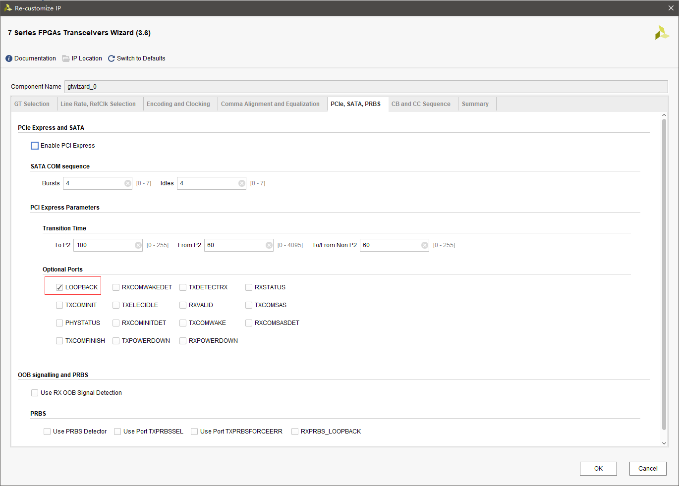The image size is (679, 486).
Task: Click the Switch to Defaults refresh icon
Action: pos(112,58)
